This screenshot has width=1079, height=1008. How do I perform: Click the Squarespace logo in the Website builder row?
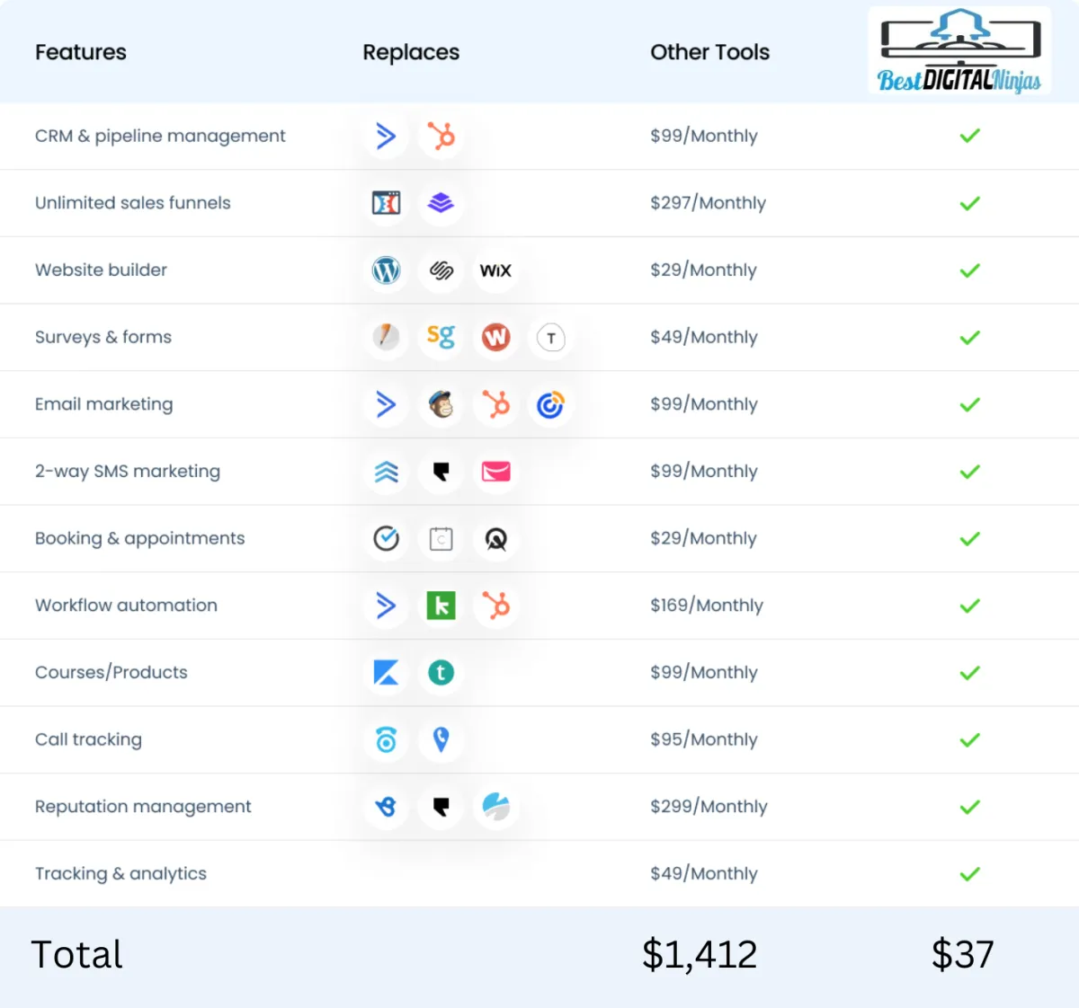[x=441, y=270]
